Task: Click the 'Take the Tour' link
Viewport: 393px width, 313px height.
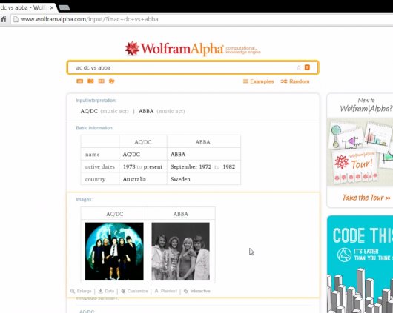Action: tap(366, 198)
